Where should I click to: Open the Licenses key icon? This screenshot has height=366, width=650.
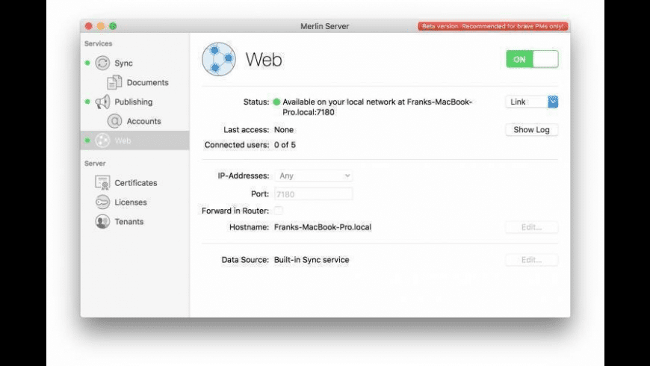click(x=102, y=202)
